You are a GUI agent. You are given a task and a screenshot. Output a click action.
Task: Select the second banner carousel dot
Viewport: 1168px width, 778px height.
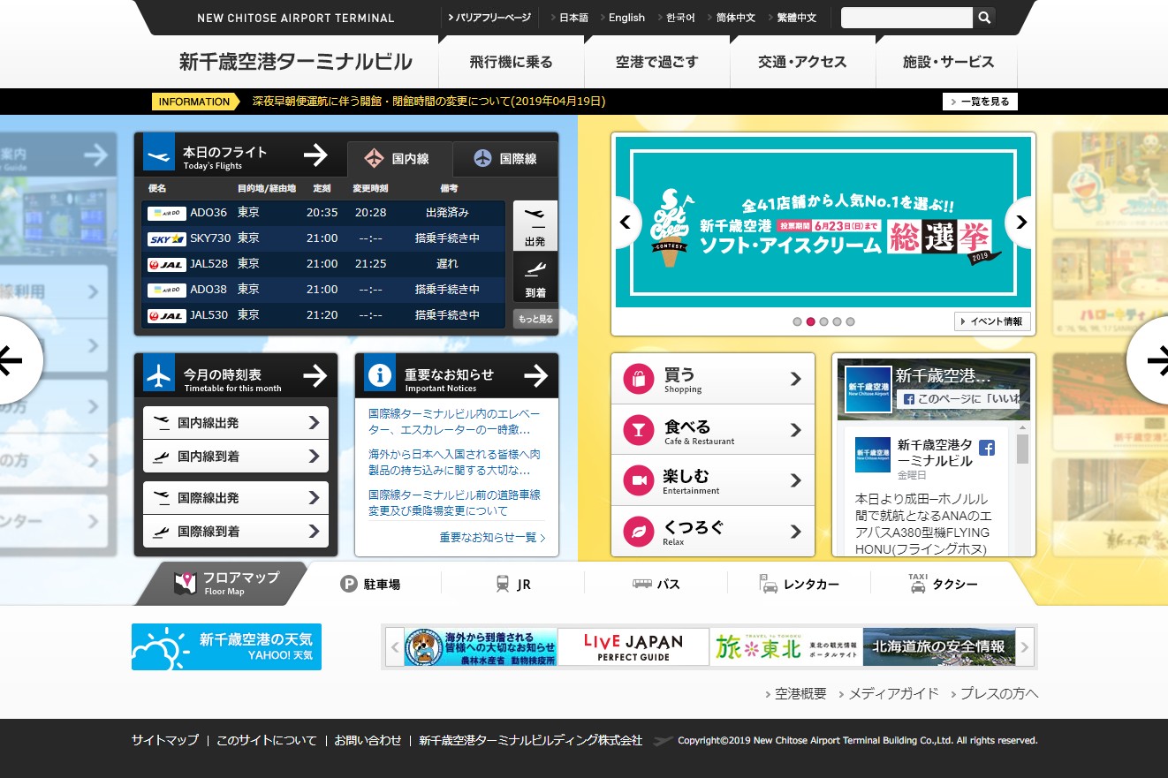810,322
